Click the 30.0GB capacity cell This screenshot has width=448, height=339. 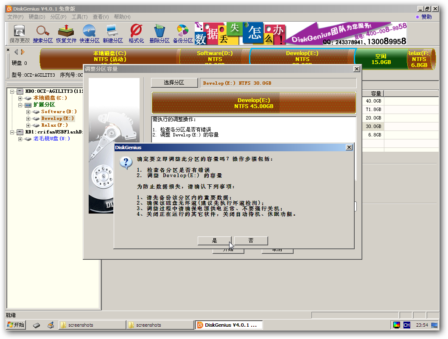click(373, 126)
